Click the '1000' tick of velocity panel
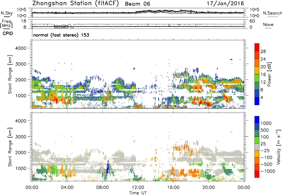 [x=20, y=168]
